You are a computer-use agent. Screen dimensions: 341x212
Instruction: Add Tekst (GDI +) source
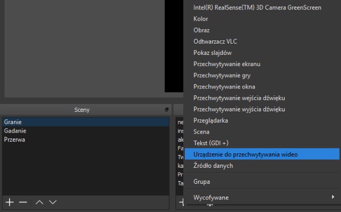(262, 143)
